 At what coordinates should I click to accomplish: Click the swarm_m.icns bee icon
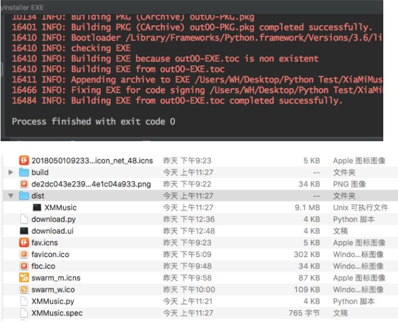pyautogui.click(x=24, y=278)
